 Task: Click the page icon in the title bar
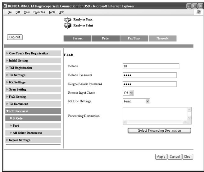point(5,6)
